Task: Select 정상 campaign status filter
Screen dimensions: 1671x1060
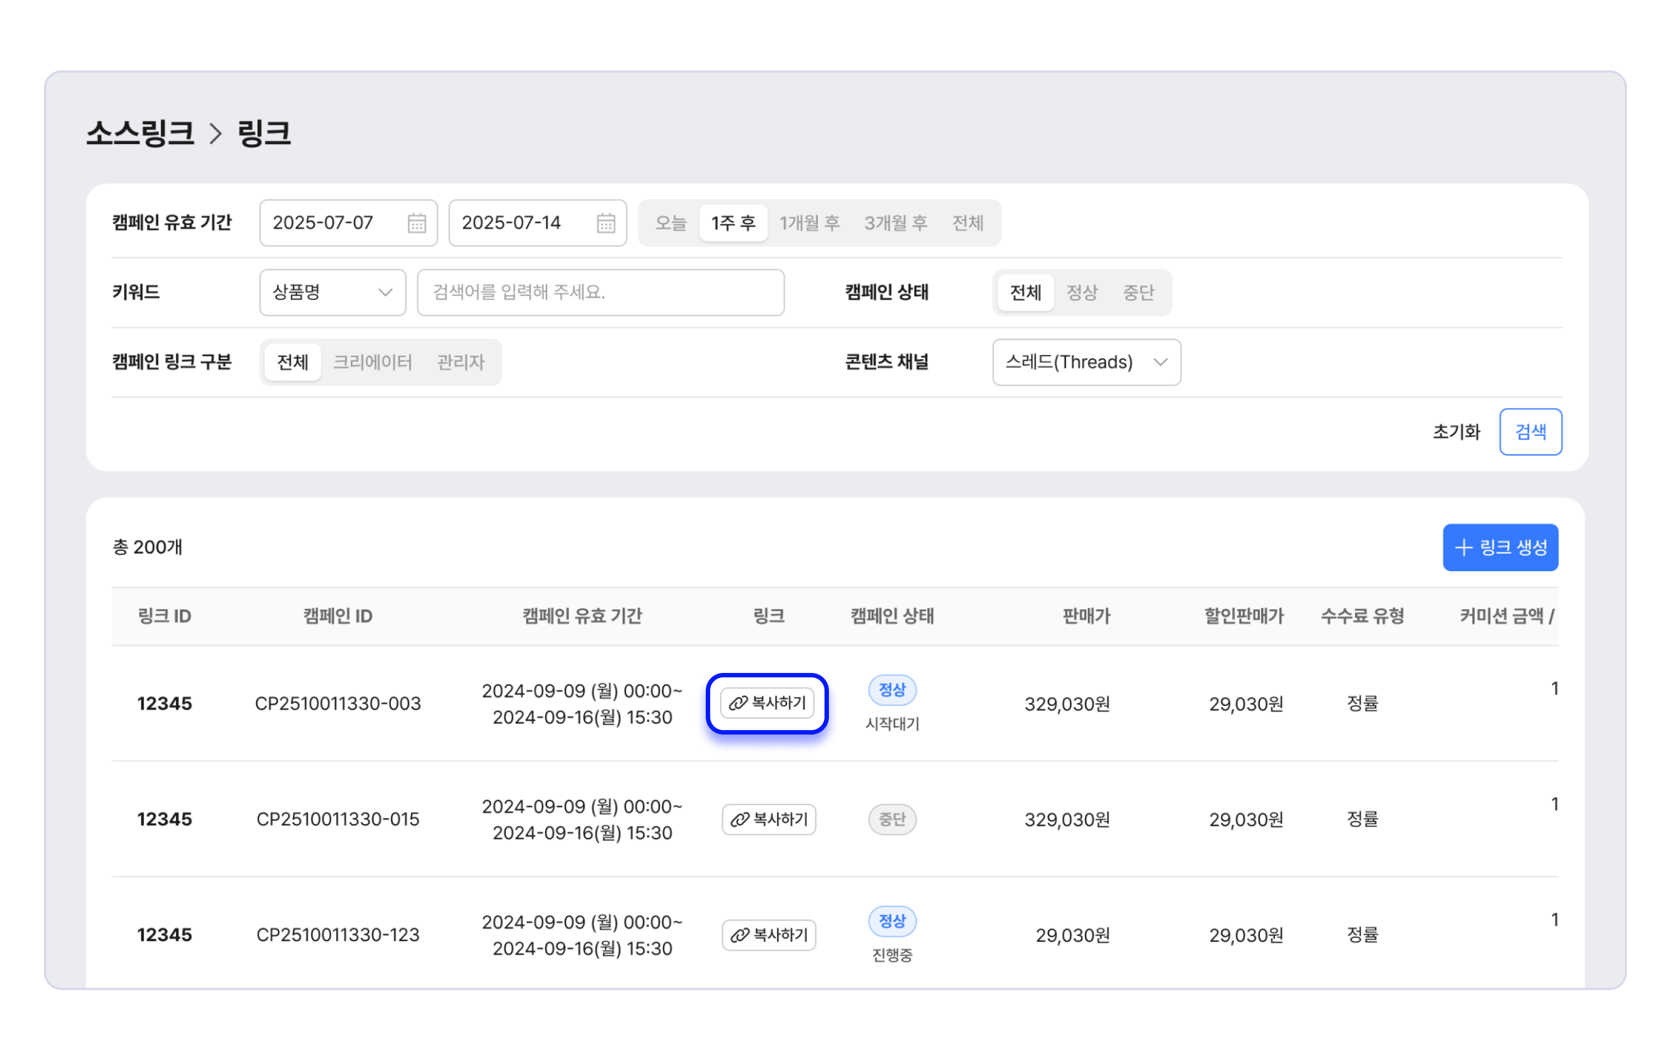Action: [x=1081, y=292]
